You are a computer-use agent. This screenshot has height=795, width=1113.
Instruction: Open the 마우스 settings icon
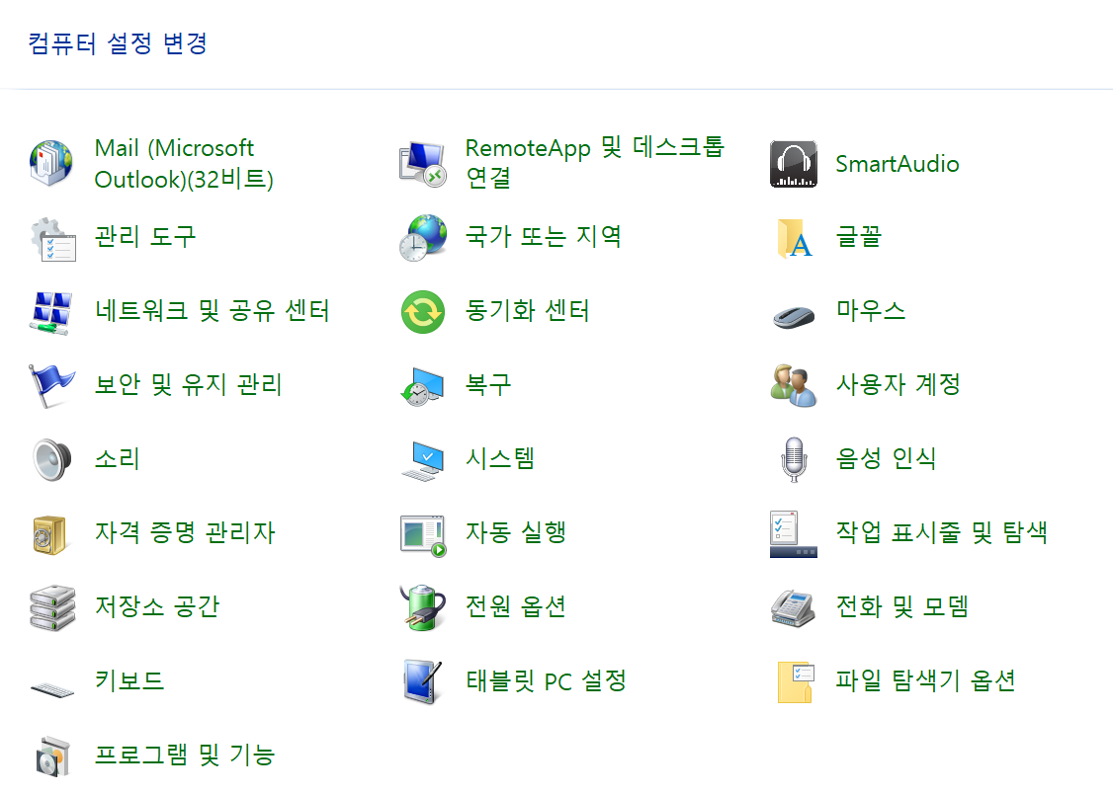click(793, 311)
